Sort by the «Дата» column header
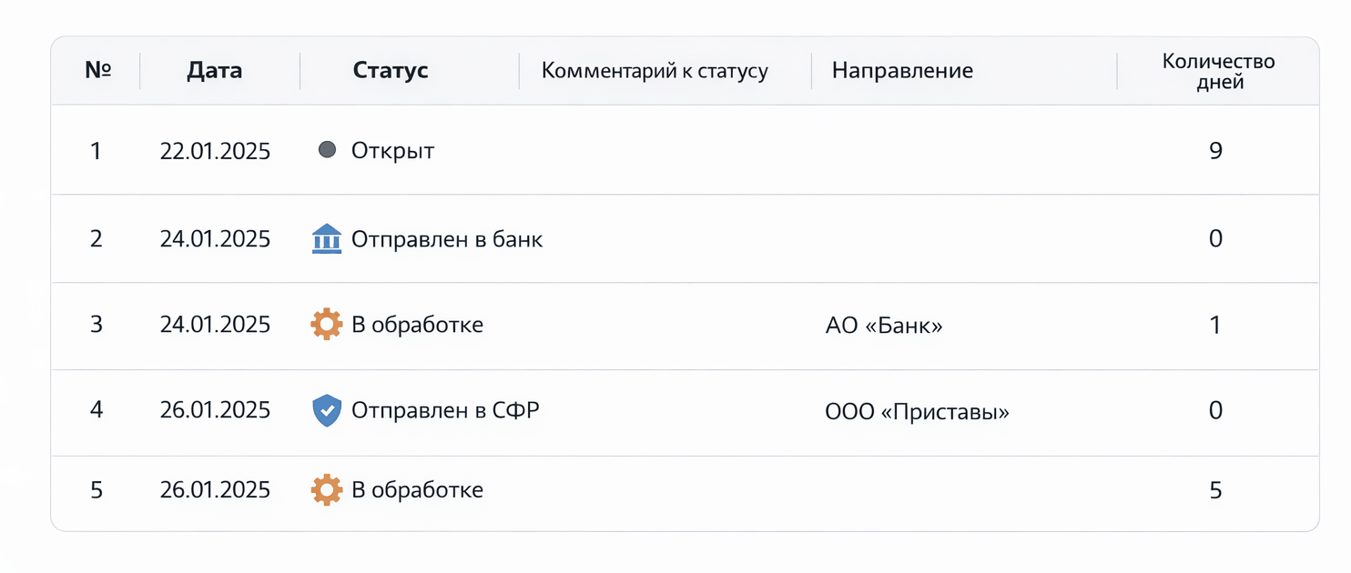 click(217, 69)
